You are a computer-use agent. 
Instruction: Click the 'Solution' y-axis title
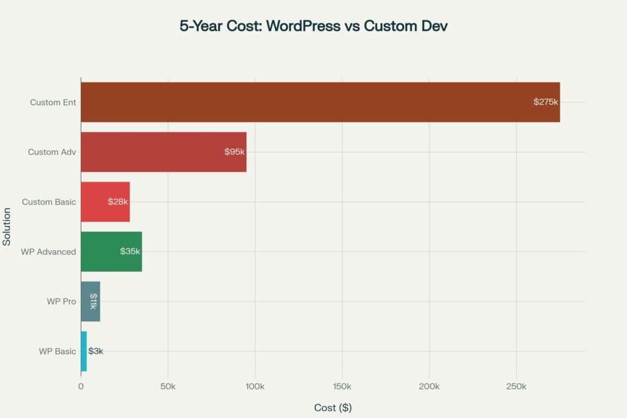click(x=6, y=226)
